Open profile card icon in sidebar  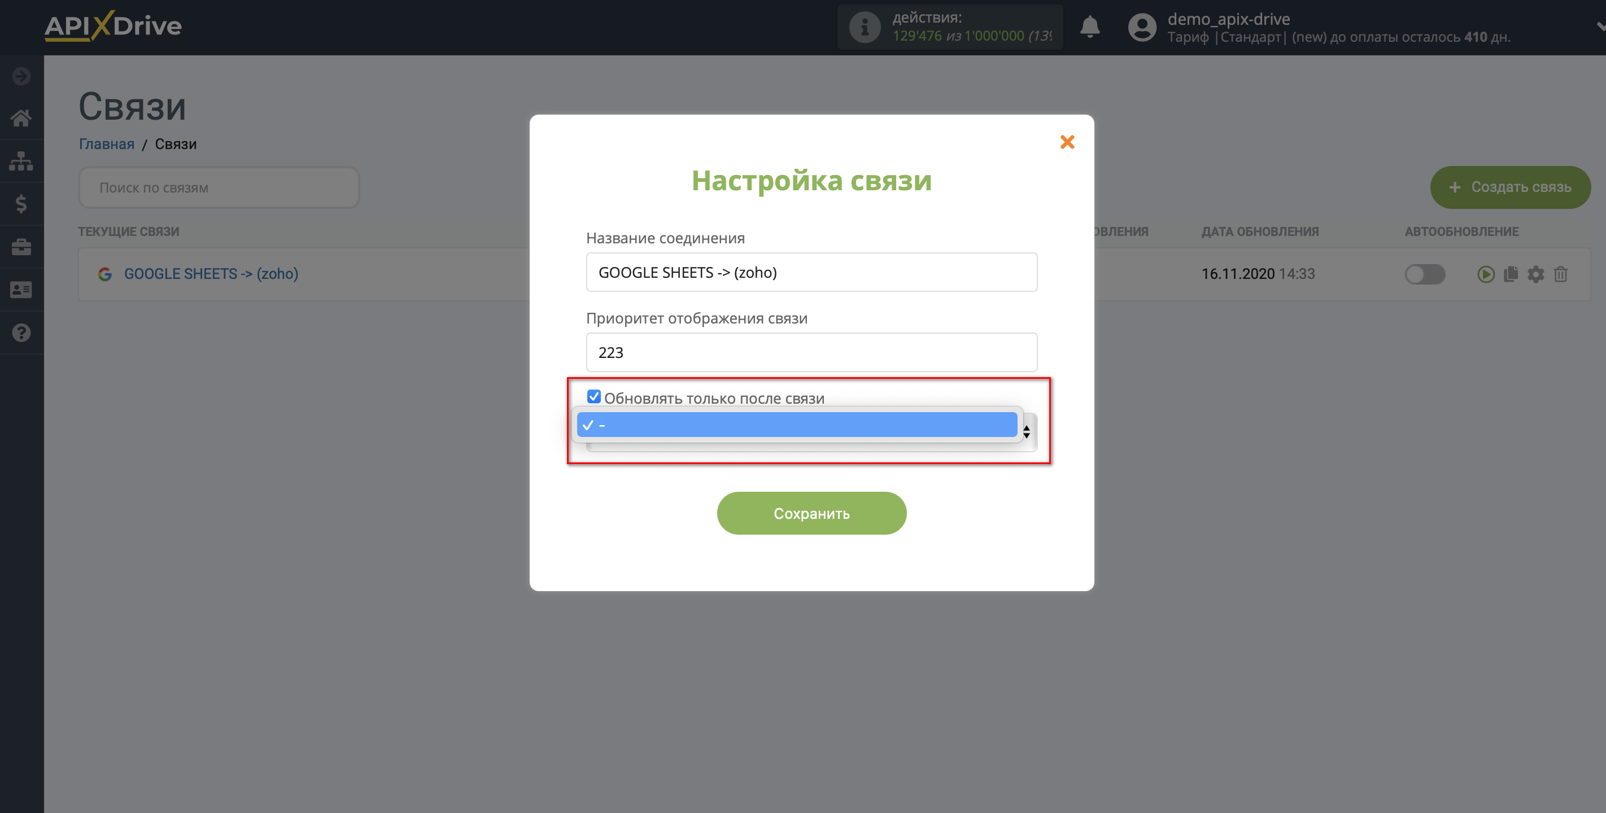click(21, 290)
